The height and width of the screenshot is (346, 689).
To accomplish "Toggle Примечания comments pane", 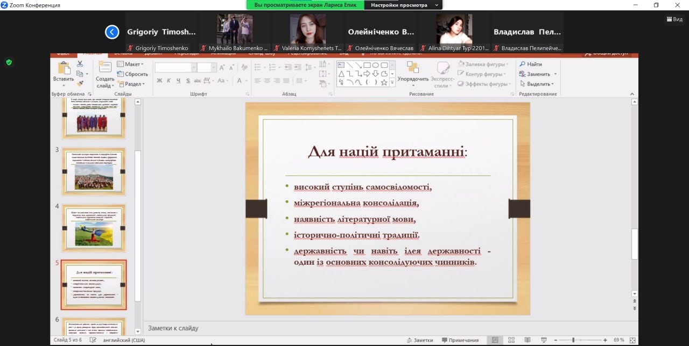I will pyautogui.click(x=460, y=340).
